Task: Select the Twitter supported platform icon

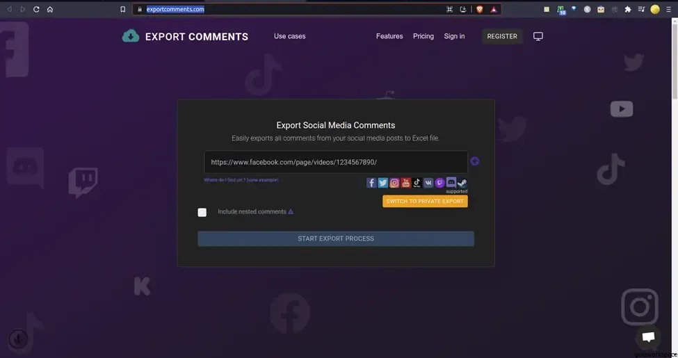Action: pos(382,183)
